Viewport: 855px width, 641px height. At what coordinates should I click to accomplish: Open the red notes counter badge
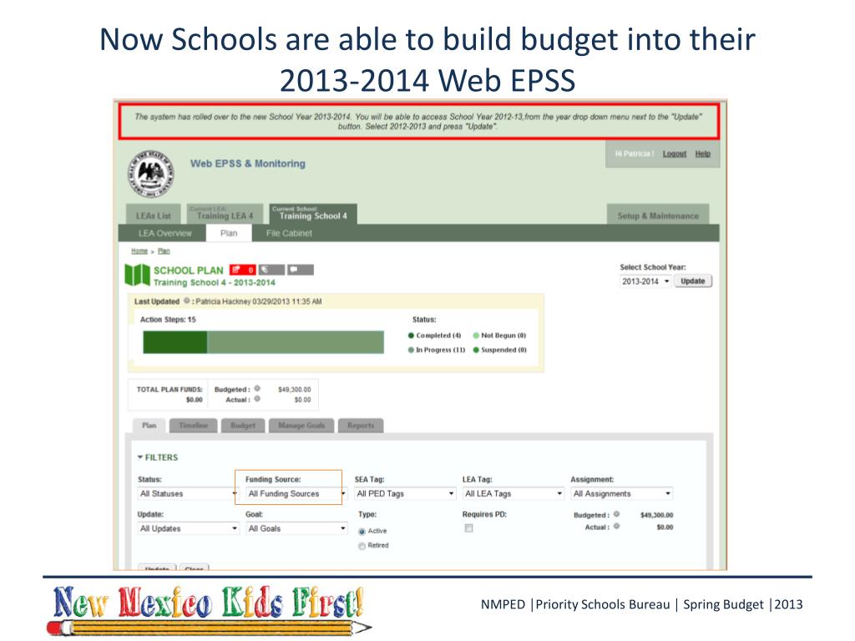coord(242,270)
